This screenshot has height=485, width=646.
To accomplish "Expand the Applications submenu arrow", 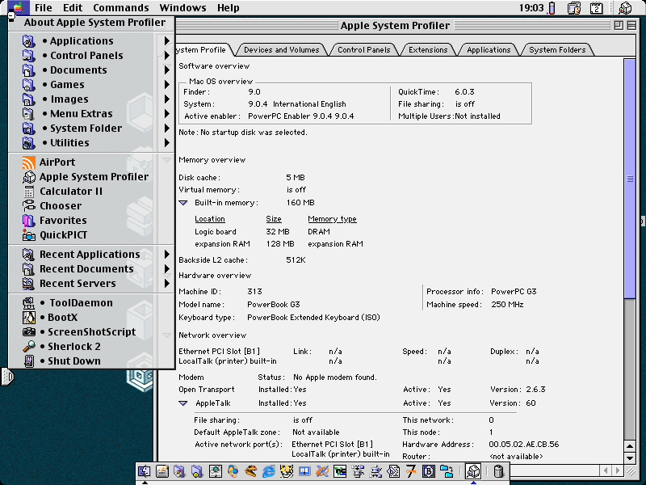I will tap(167, 41).
